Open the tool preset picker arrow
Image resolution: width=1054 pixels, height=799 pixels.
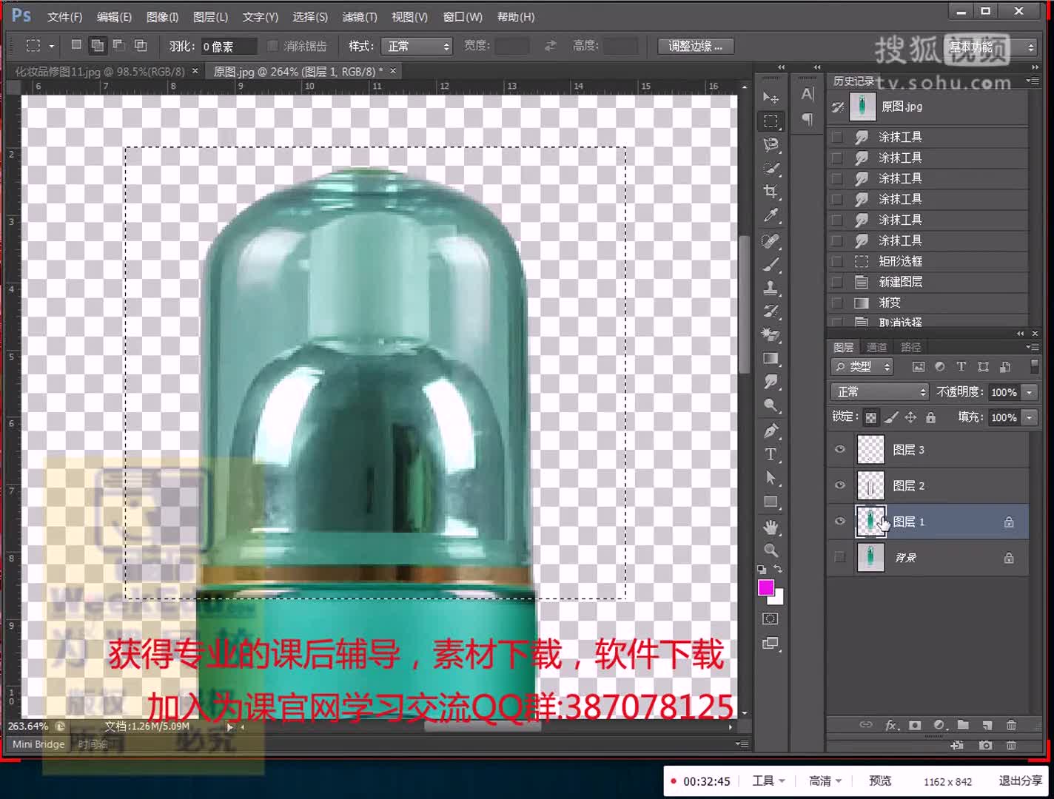(52, 46)
